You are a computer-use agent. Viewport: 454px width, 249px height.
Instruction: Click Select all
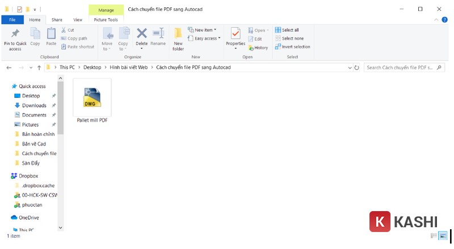click(287, 30)
